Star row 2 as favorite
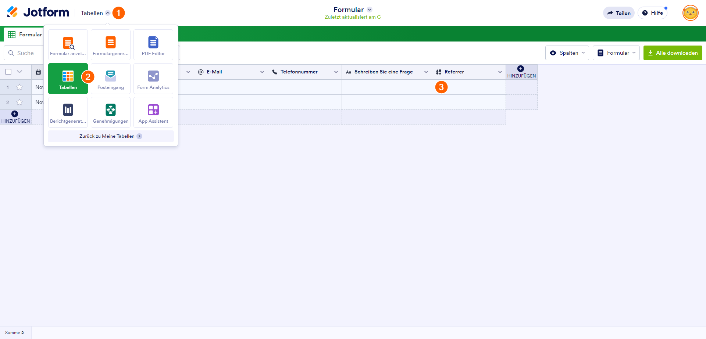This screenshot has width=706, height=339. click(19, 102)
